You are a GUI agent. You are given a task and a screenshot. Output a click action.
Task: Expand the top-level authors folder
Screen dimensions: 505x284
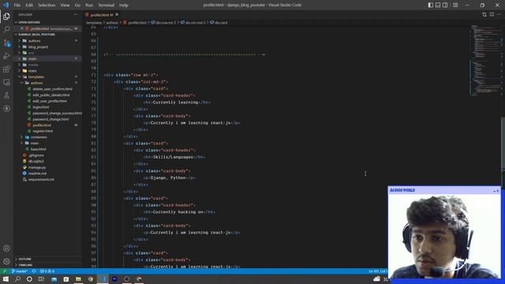[34, 41]
